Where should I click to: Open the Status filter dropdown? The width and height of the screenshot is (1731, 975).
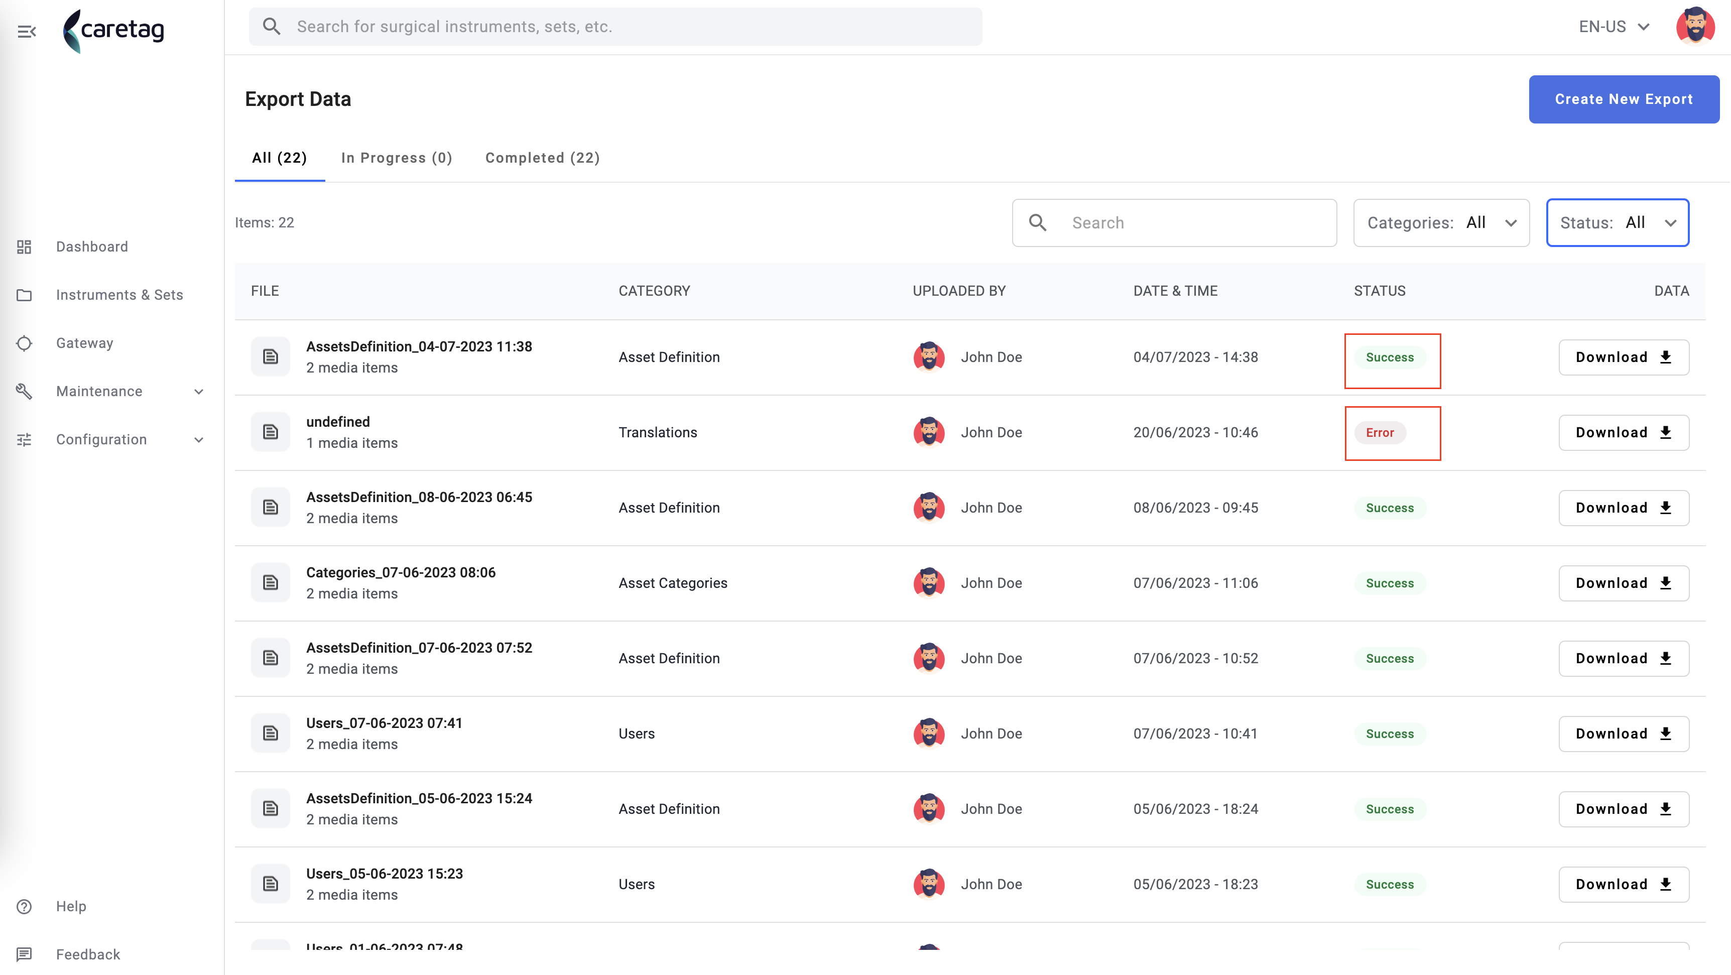[1618, 222]
